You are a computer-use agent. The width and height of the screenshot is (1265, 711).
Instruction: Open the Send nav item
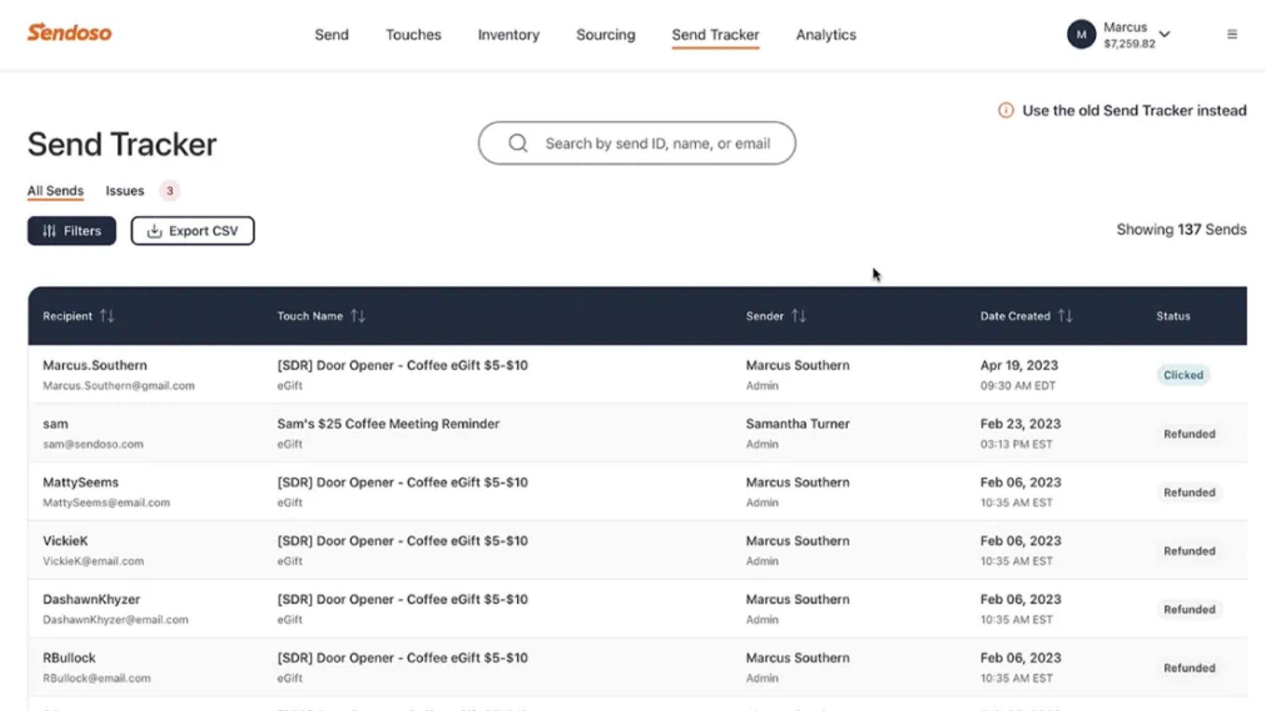coord(332,35)
